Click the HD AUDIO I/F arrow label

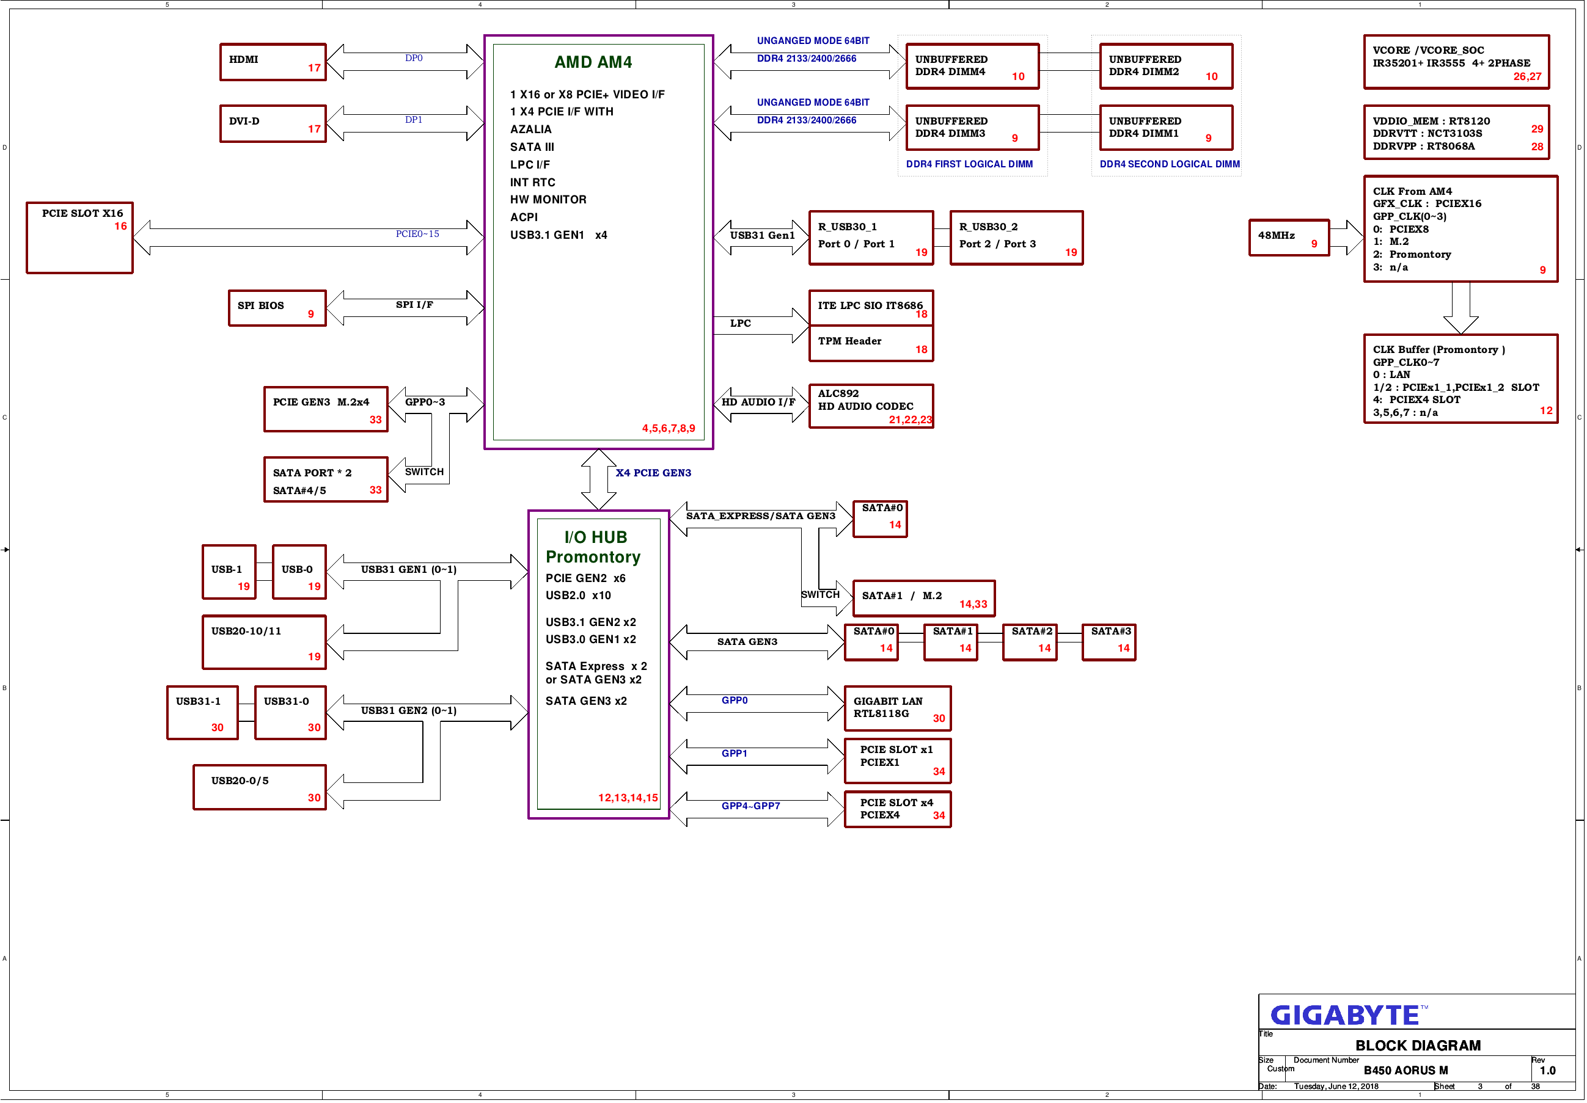pos(758,402)
